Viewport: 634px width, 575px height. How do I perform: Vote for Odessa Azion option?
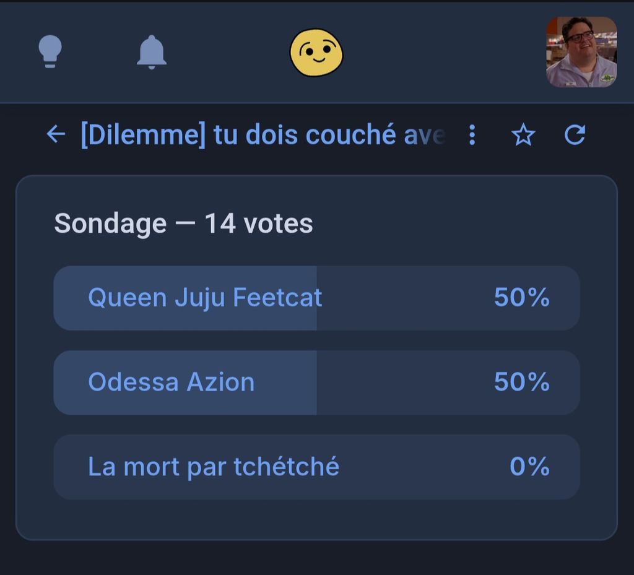pos(316,383)
